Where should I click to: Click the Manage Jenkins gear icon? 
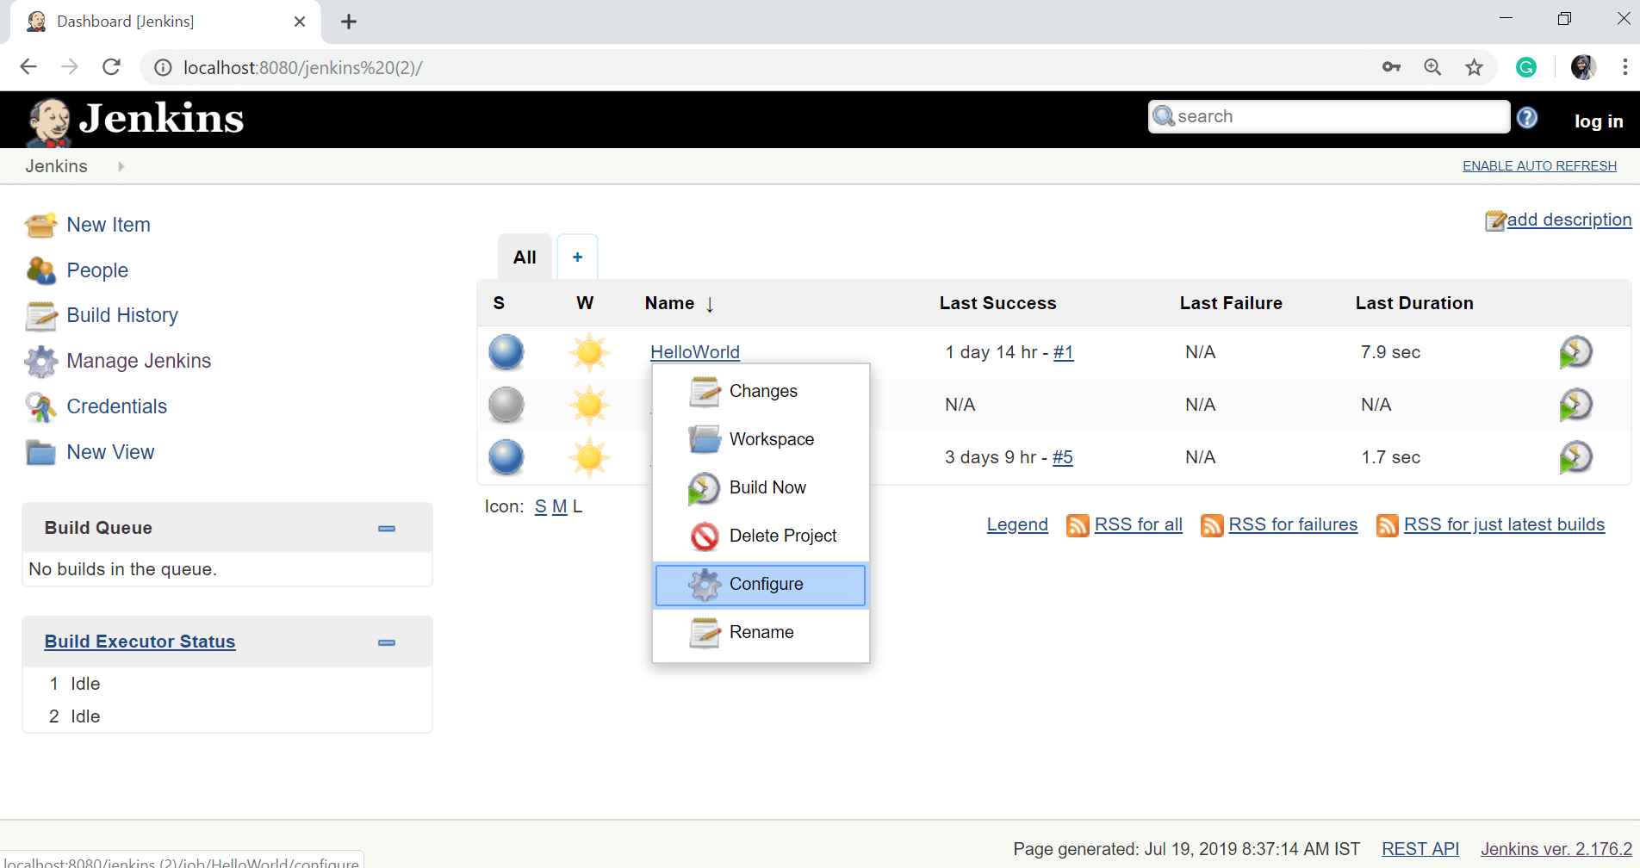coord(40,362)
